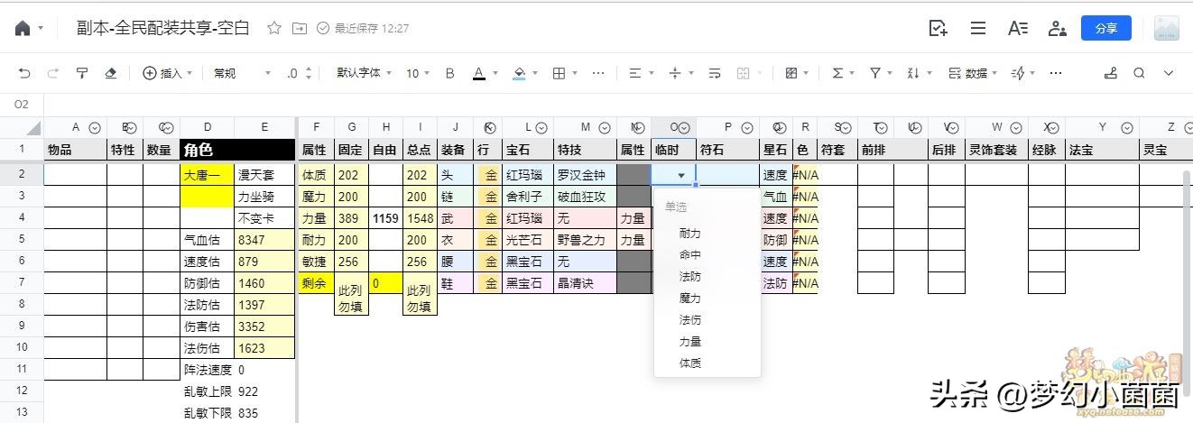Viewport: 1193px width, 423px height.
Task: Click the O2 cell name box
Action: coord(22,105)
